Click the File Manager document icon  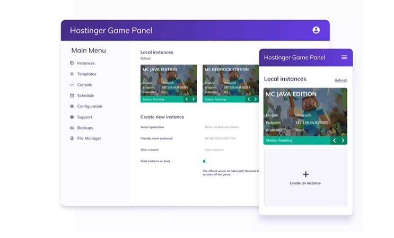pyautogui.click(x=72, y=138)
